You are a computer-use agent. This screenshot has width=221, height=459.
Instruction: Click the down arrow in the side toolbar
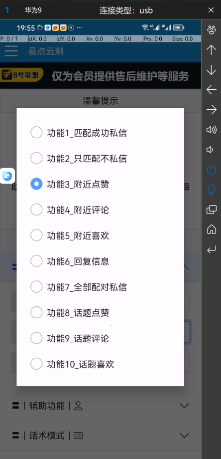tap(211, 70)
